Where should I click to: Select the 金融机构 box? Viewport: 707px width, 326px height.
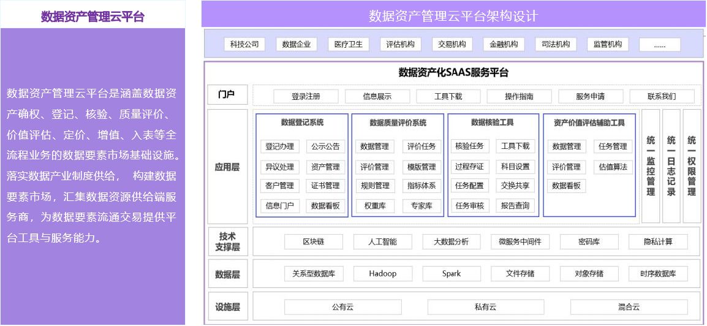[504, 44]
